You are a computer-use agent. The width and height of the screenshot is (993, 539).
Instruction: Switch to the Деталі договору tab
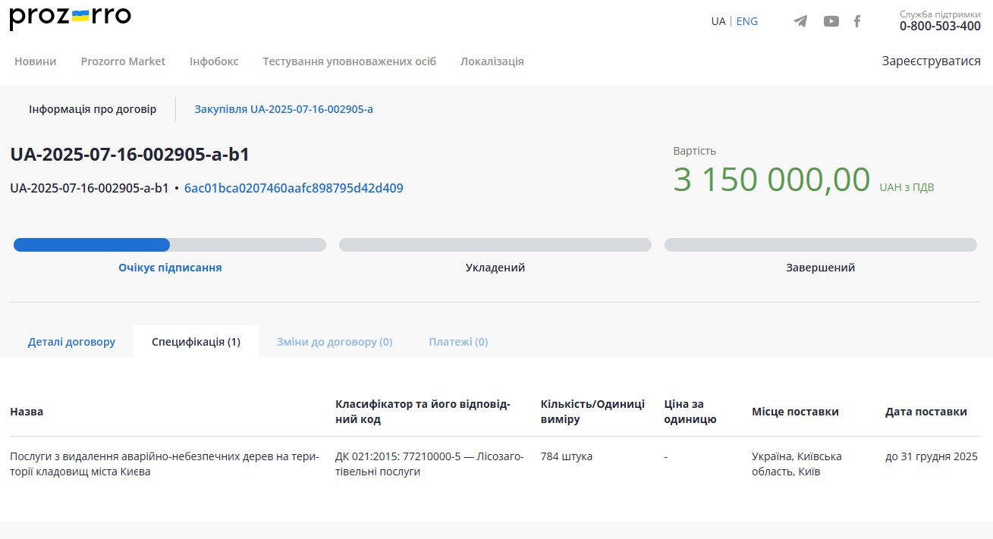tap(71, 342)
